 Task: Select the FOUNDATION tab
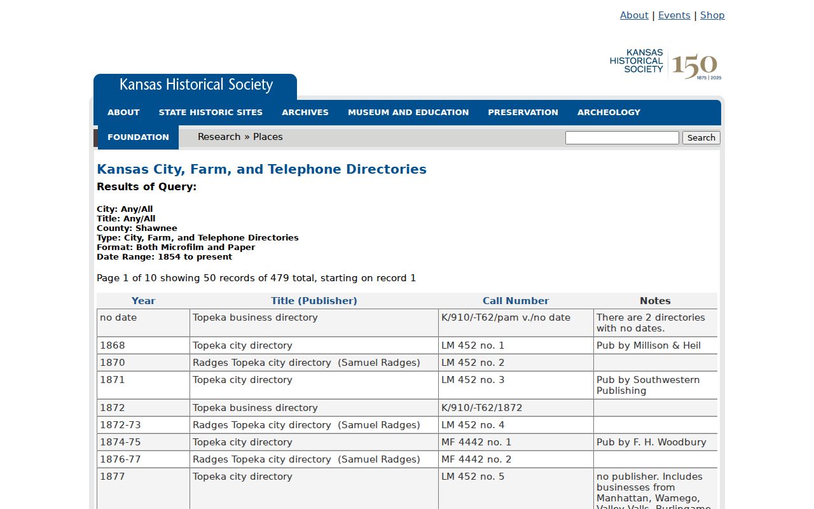coord(138,137)
